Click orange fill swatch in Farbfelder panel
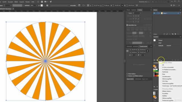Image resolution: width=182 pixels, height=102 pixels. coord(154,66)
